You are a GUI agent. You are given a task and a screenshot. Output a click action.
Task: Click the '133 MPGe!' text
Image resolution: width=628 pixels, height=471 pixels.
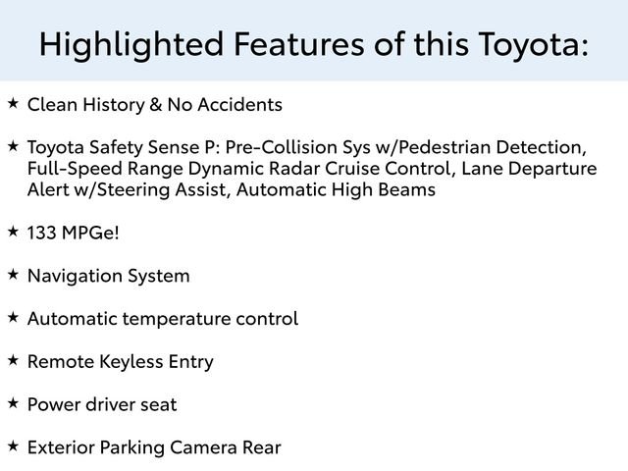coord(66,233)
